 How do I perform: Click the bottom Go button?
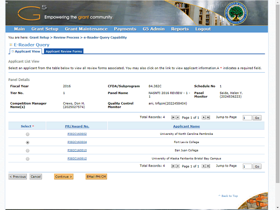point(257,166)
